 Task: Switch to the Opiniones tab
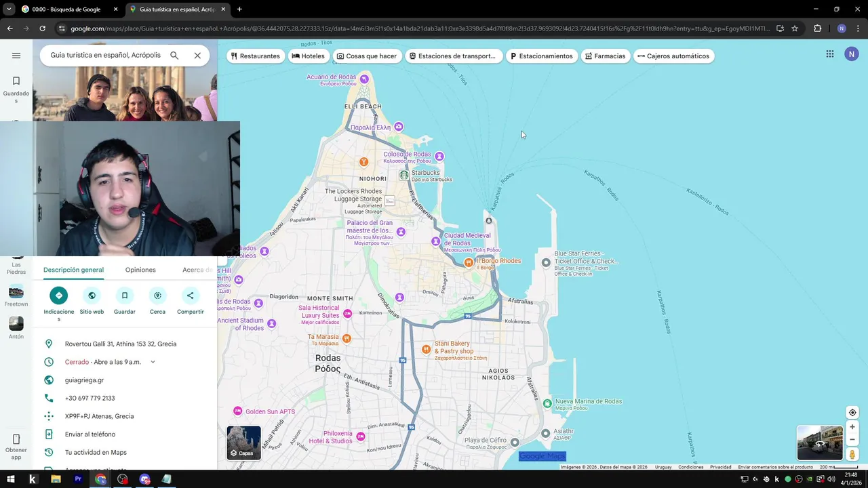pyautogui.click(x=140, y=270)
